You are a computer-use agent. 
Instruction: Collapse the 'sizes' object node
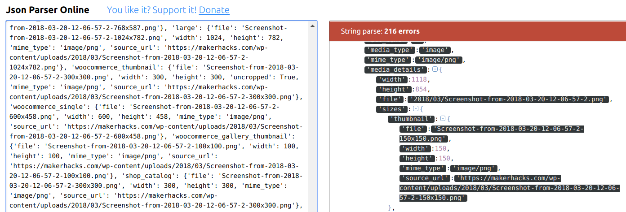[x=416, y=109]
